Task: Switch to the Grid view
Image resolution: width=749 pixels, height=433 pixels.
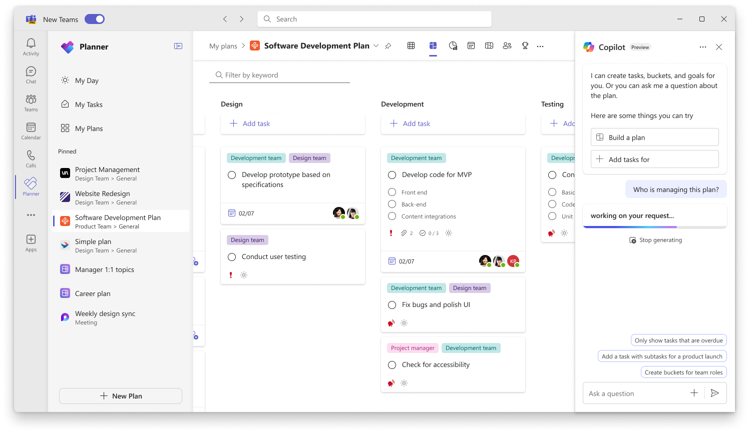Action: [x=411, y=45]
